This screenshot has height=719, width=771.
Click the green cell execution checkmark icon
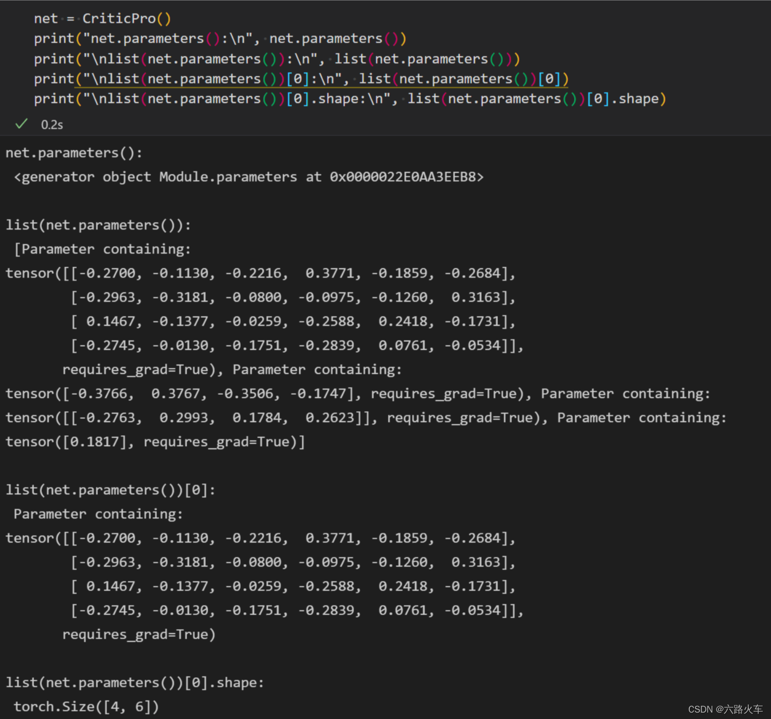point(21,124)
